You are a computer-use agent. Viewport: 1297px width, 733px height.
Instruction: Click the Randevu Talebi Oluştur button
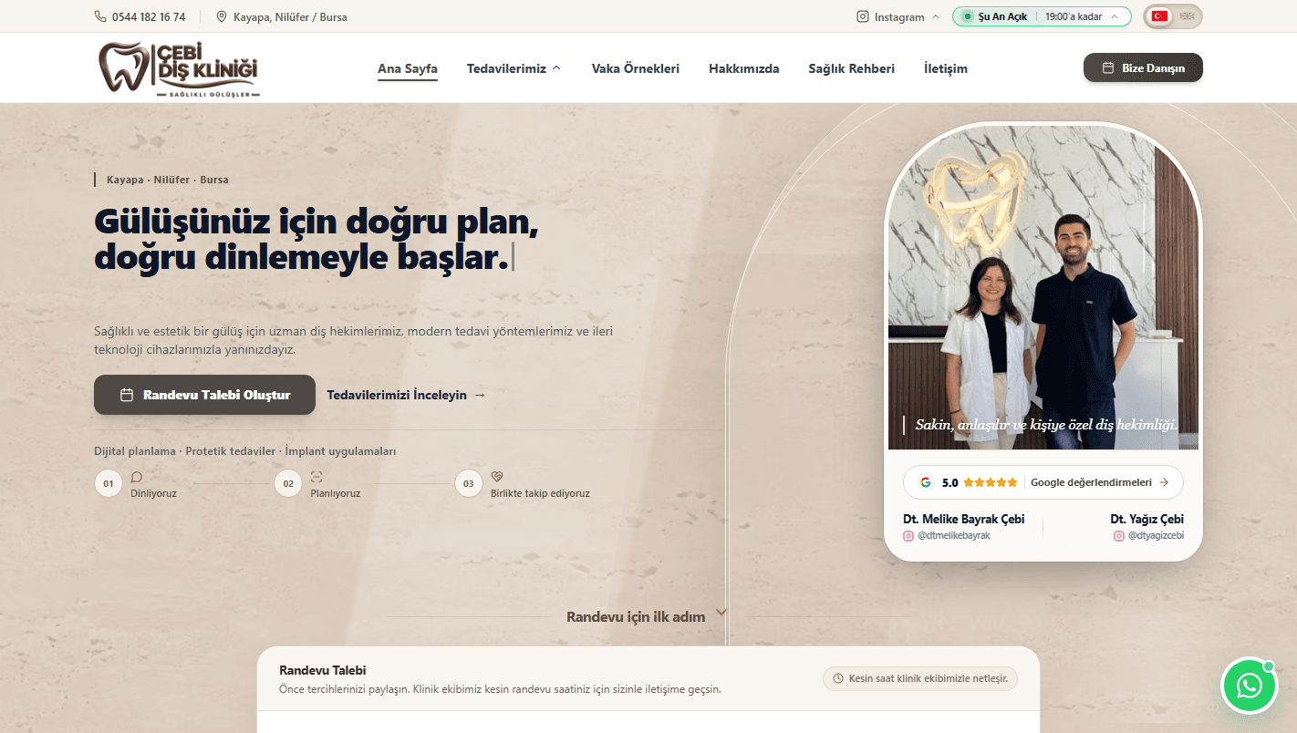(204, 395)
